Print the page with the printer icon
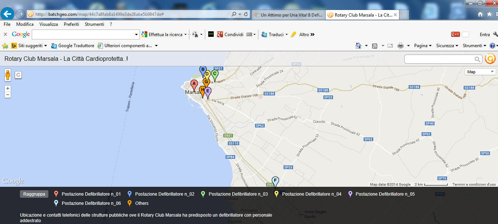498x224 pixels. 400,46
